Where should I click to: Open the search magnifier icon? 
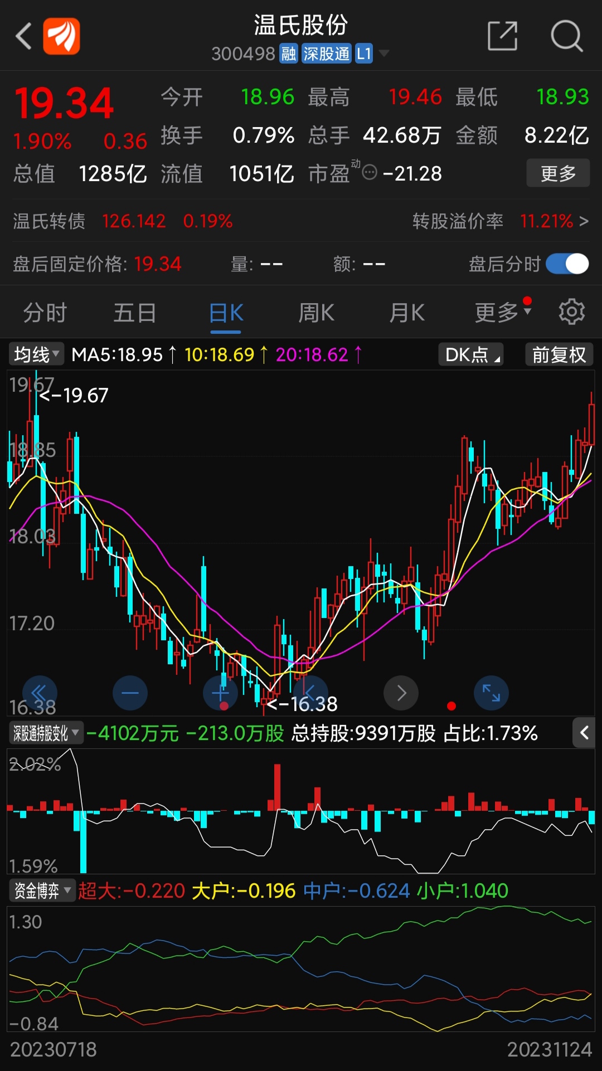566,36
